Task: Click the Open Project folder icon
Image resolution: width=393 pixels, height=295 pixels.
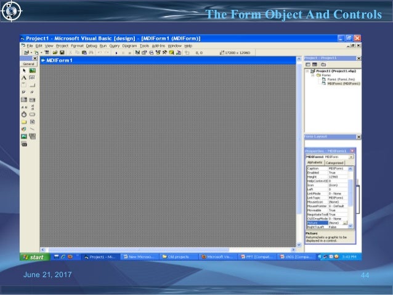Action: 55,52
